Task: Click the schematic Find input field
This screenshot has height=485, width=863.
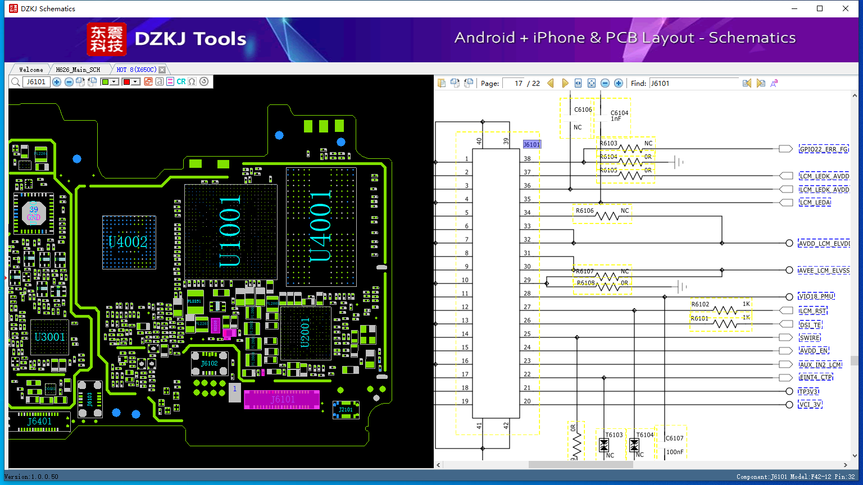Action: (694, 83)
